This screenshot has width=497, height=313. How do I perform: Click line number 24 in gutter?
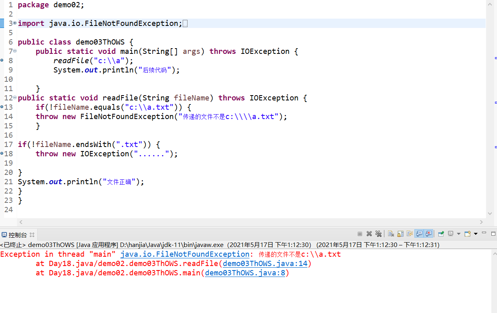tap(9, 210)
